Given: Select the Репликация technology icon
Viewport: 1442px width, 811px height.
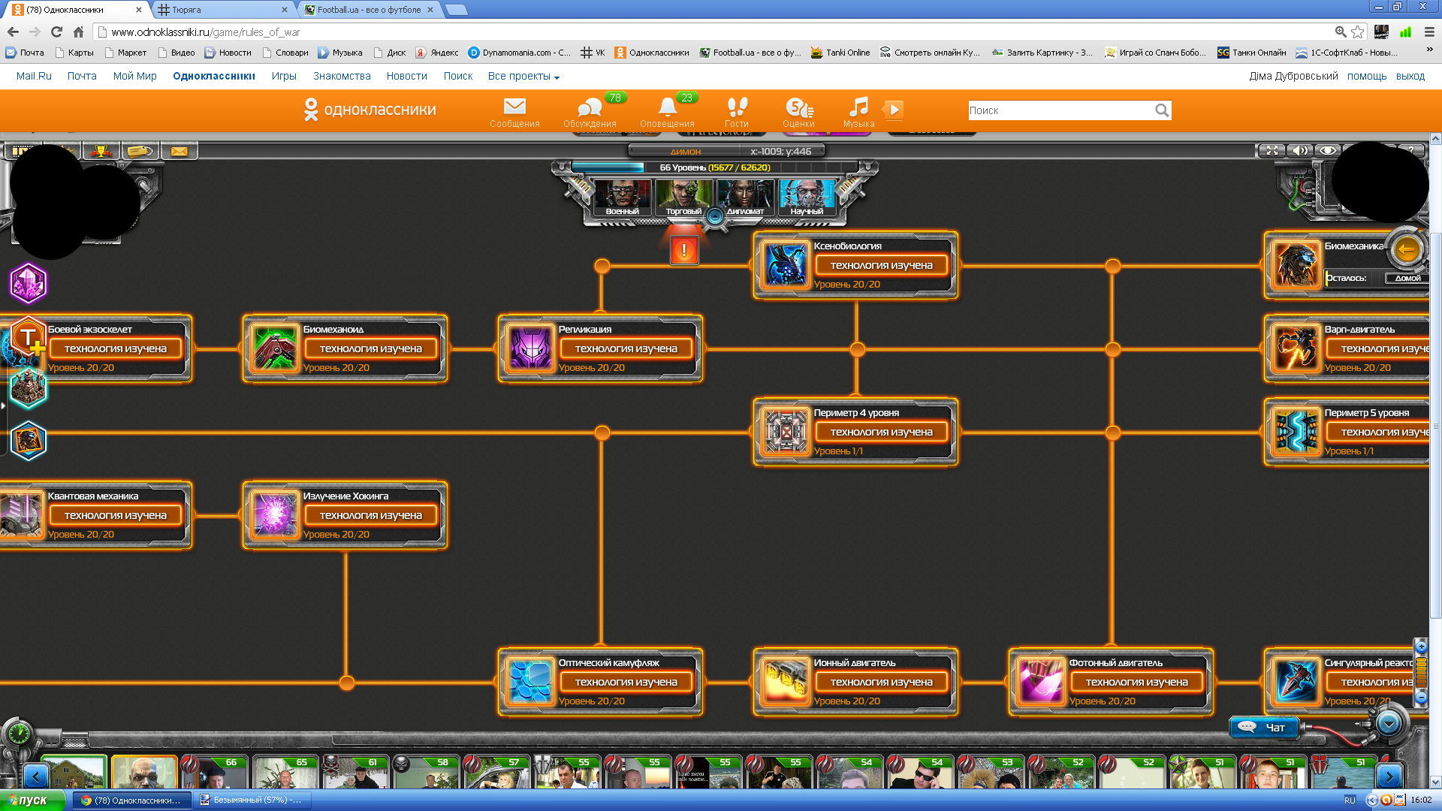Looking at the screenshot, I should 529,348.
